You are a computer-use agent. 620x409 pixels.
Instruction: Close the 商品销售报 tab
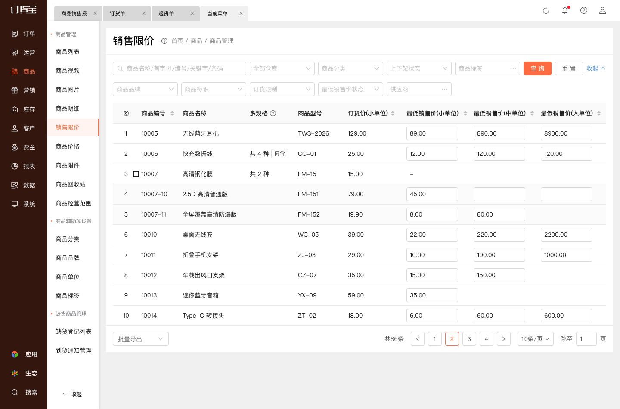(95, 13)
